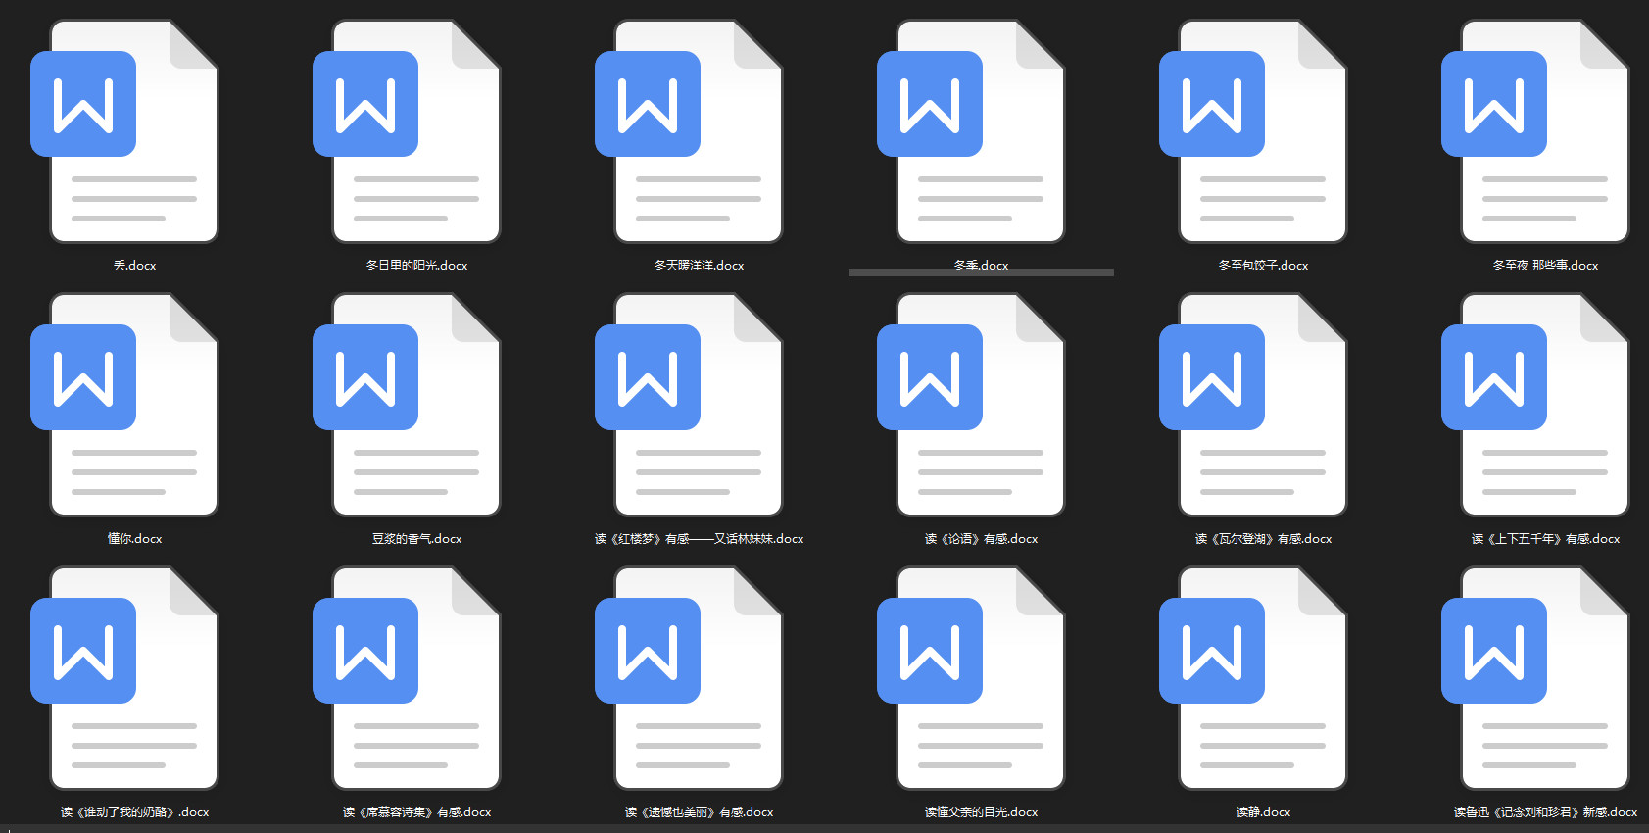The height and width of the screenshot is (833, 1649).
Task: Select the 冬至夜 那些事.docx document icon
Action: [1535, 131]
